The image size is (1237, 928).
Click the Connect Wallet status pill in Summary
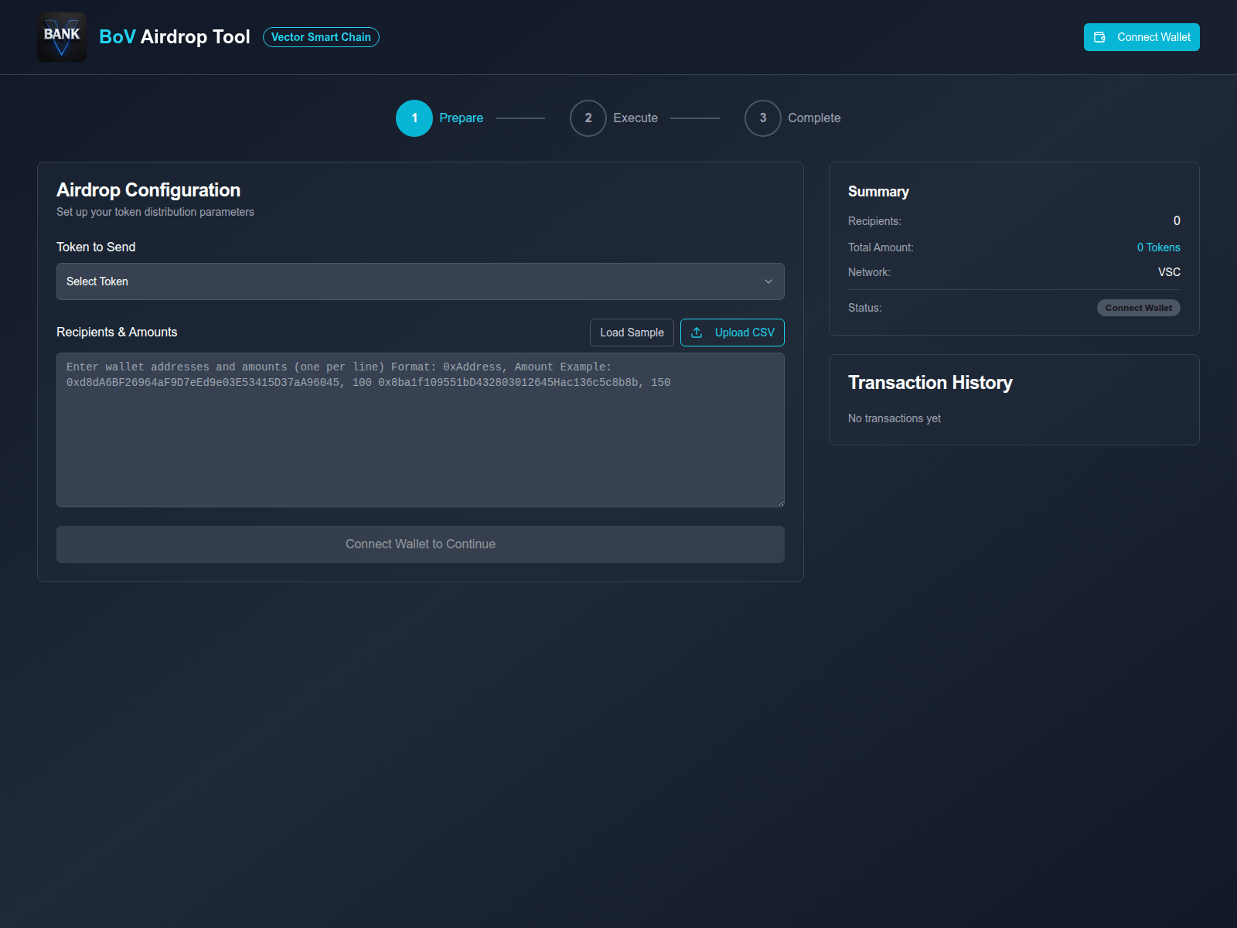click(x=1138, y=307)
